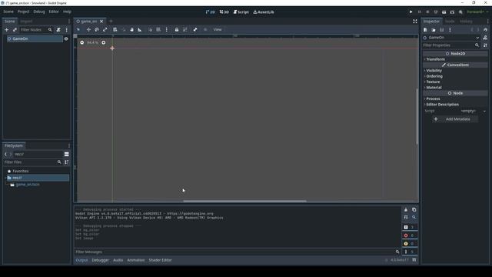Image resolution: width=492 pixels, height=277 pixels.
Task: Zoom out the 2D viewport
Action: (x=82, y=42)
